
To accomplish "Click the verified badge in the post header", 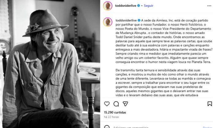I will (x=139, y=6).
